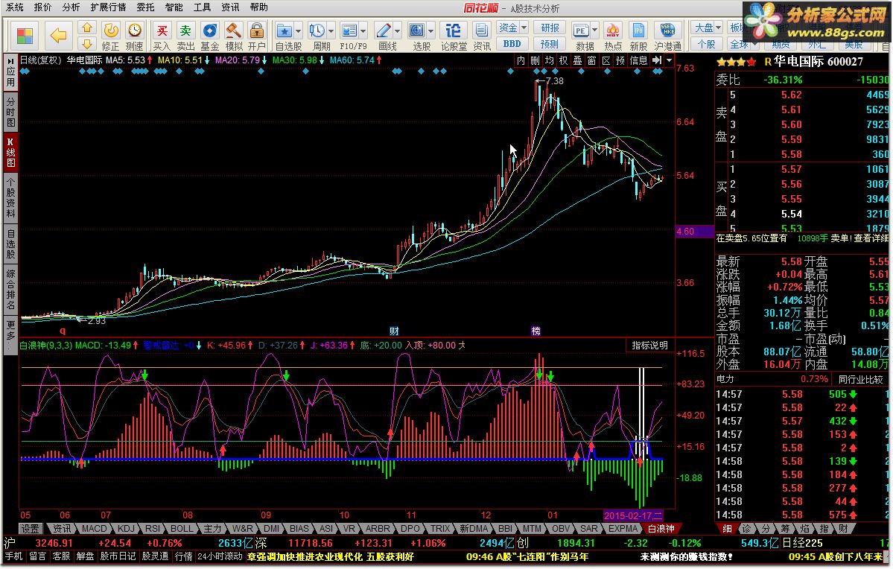Click the 个股 button
The width and height of the screenshot is (893, 569).
[x=707, y=44]
